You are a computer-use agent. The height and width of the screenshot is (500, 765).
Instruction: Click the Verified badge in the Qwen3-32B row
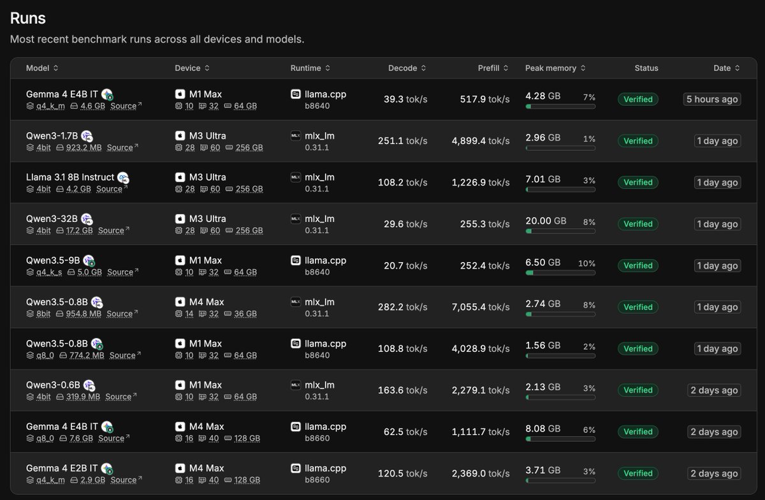(637, 224)
